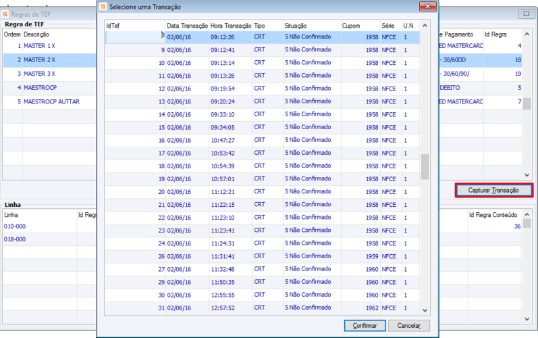Select transaction with IdTef 20
Screen dimensions: 538x338
(x=263, y=192)
